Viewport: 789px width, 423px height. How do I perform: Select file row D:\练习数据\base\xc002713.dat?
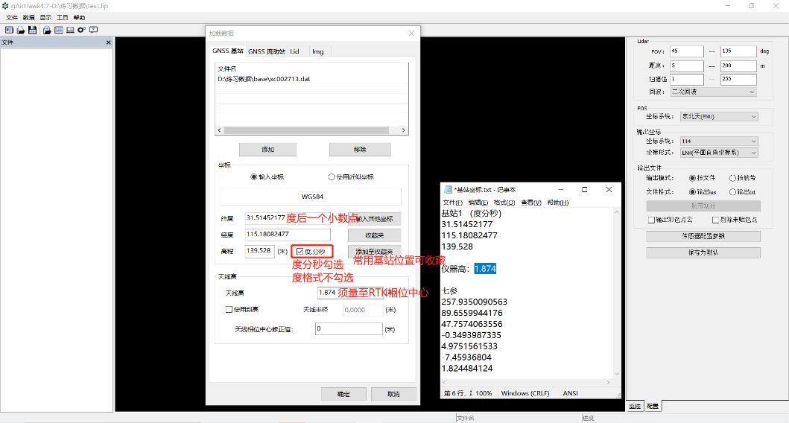click(x=311, y=80)
